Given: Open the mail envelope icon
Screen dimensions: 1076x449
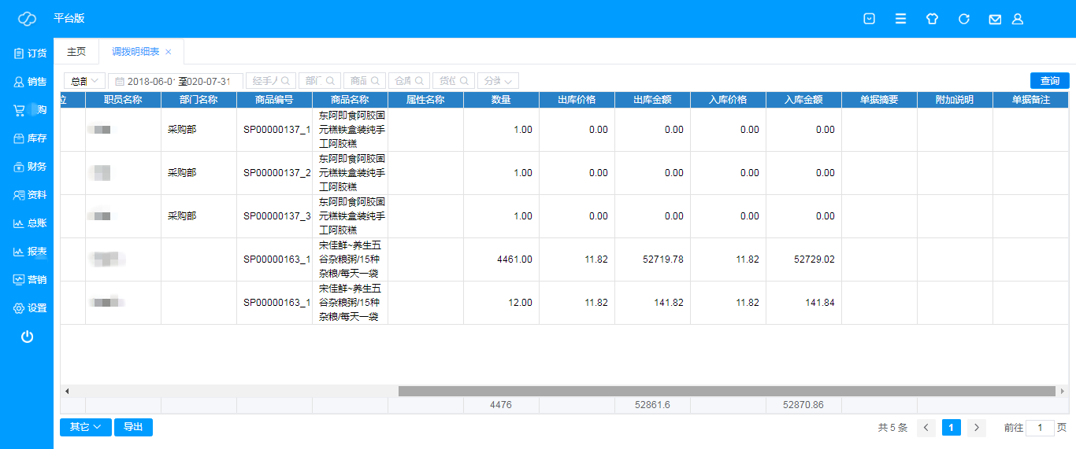Looking at the screenshot, I should pyautogui.click(x=995, y=19).
